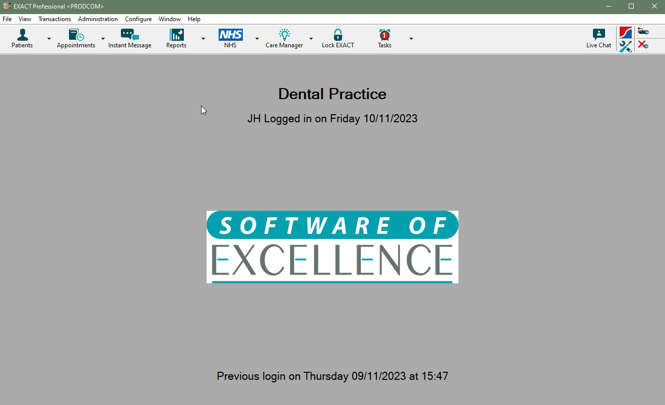Image resolution: width=665 pixels, height=405 pixels.
Task: Open Care Manager
Action: point(284,39)
